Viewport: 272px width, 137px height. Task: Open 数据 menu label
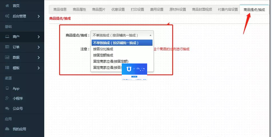pyautogui.click(x=16, y=58)
